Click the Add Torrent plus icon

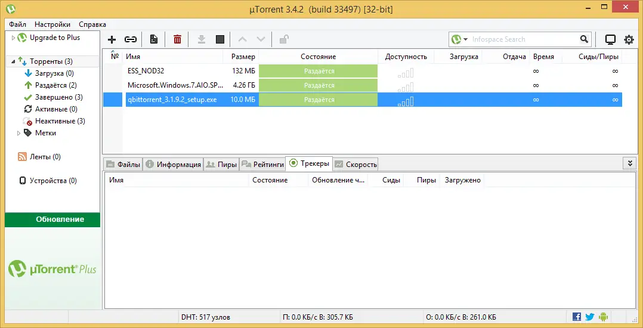[112, 39]
